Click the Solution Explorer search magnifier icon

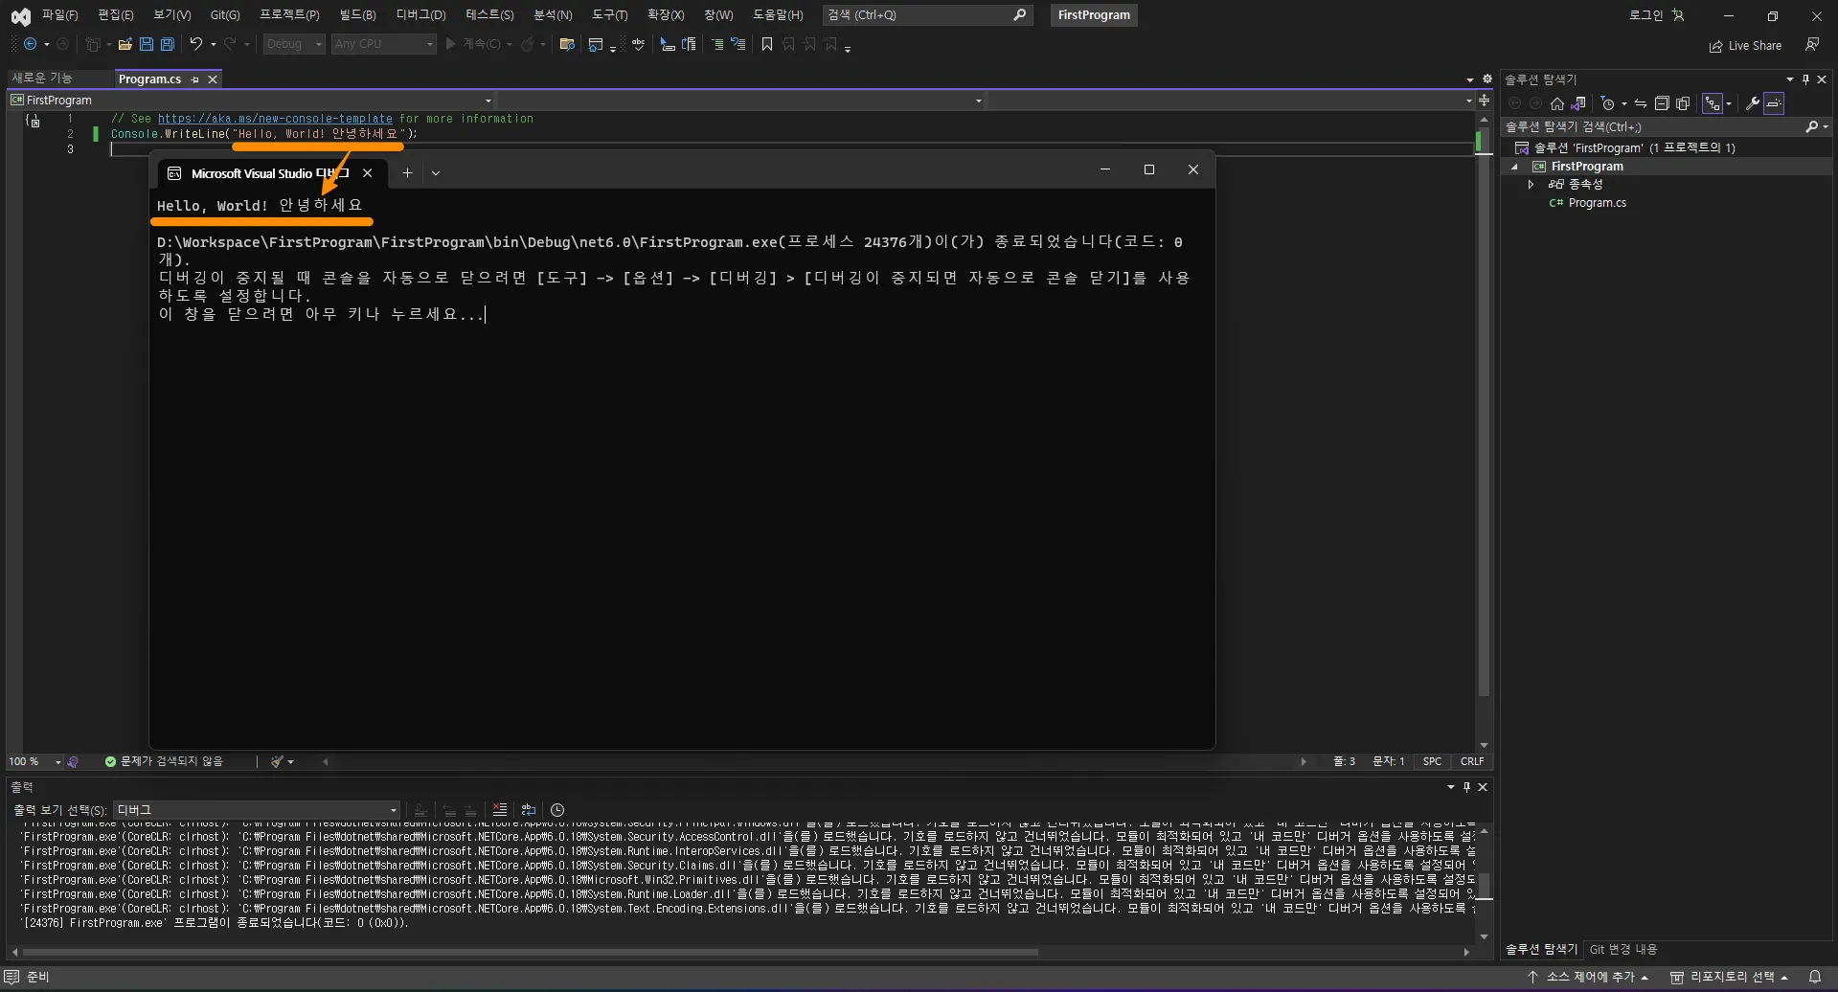click(1811, 126)
